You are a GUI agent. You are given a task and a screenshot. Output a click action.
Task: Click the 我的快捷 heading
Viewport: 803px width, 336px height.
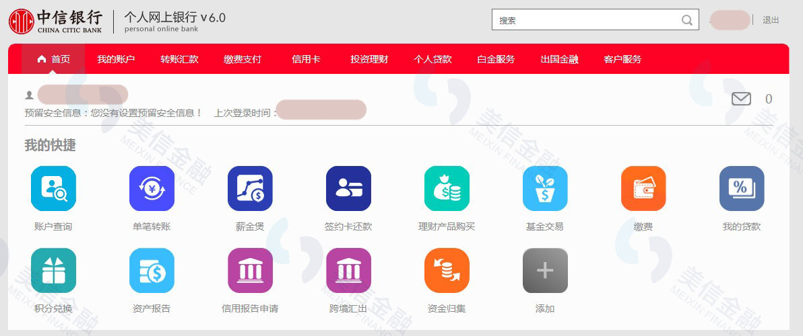click(x=50, y=145)
